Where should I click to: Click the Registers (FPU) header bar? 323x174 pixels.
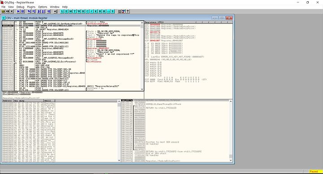click(188, 22)
